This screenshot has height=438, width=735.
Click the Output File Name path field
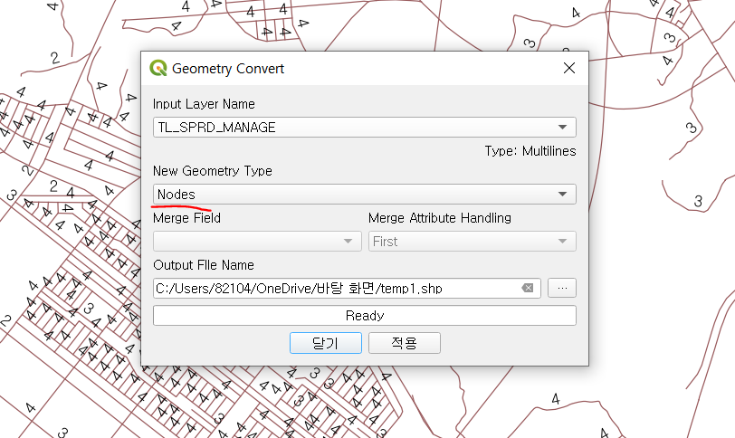[x=347, y=288]
